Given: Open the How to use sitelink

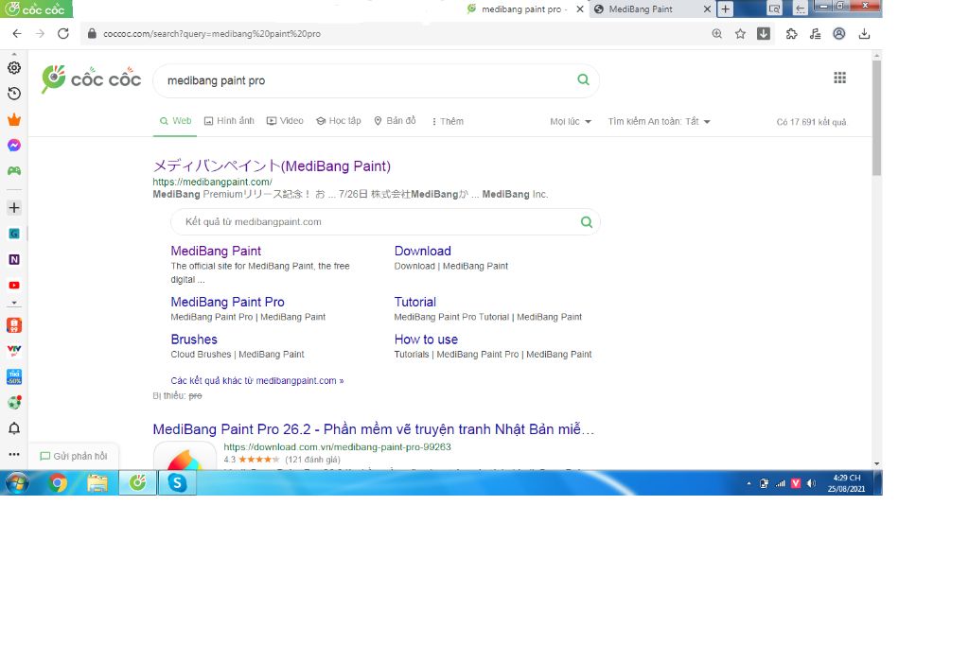Looking at the screenshot, I should tap(427, 340).
